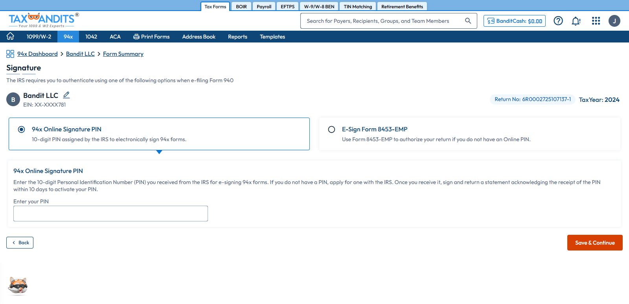Screen dimensions: 629x304
Task: Open the BanditCash balance button
Action: click(514, 21)
